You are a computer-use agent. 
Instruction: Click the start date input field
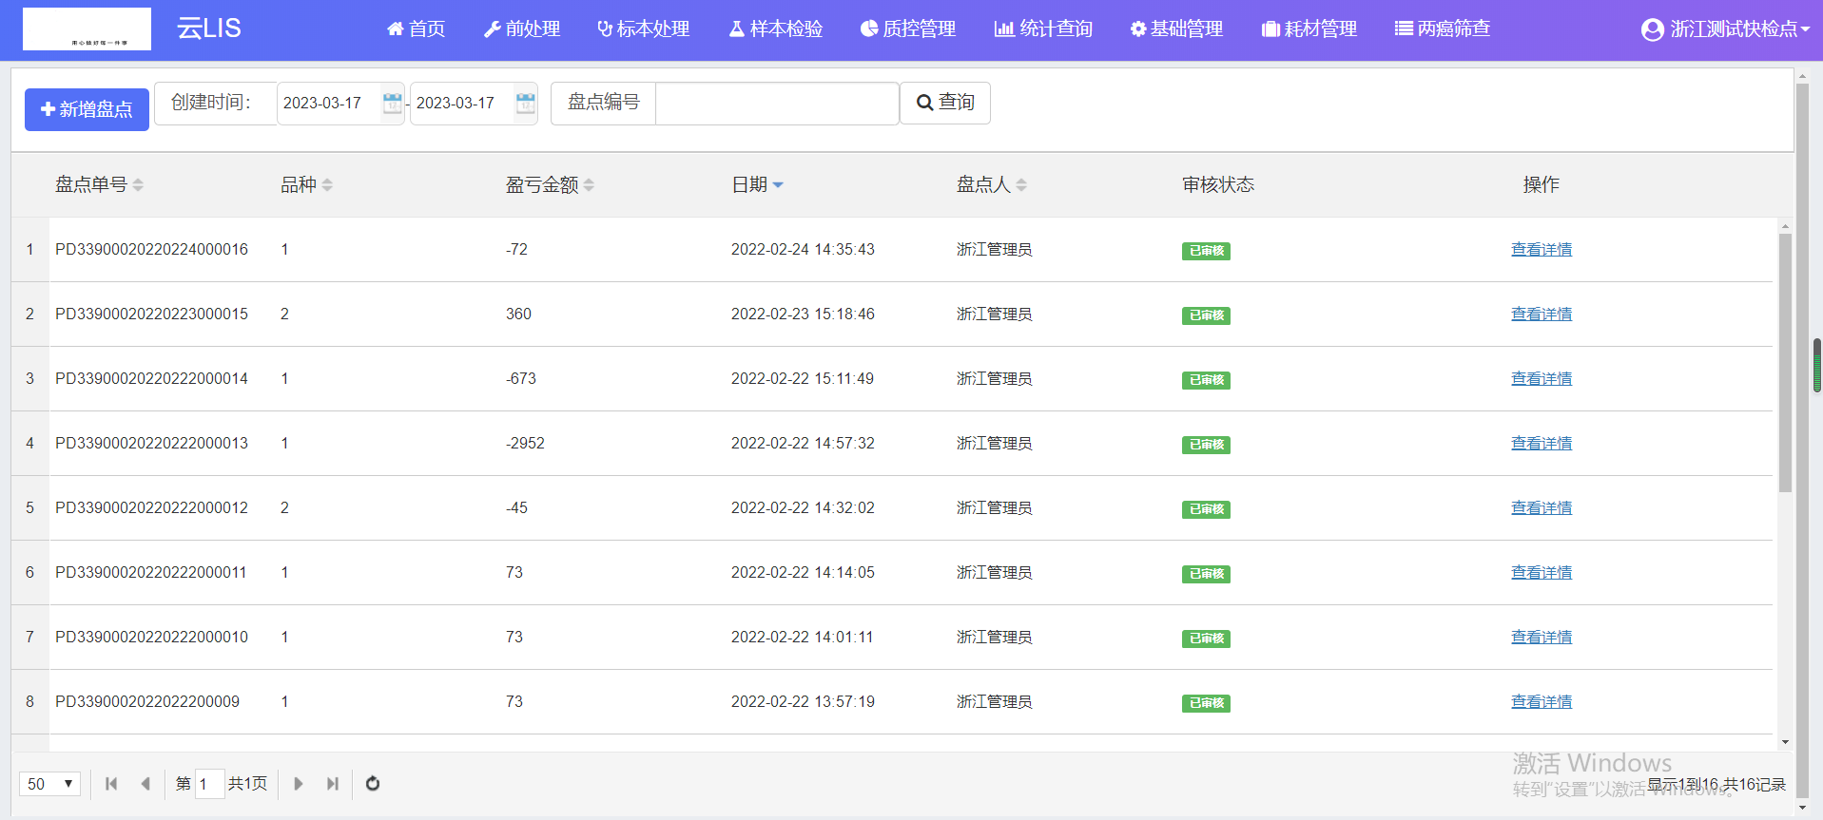[330, 103]
